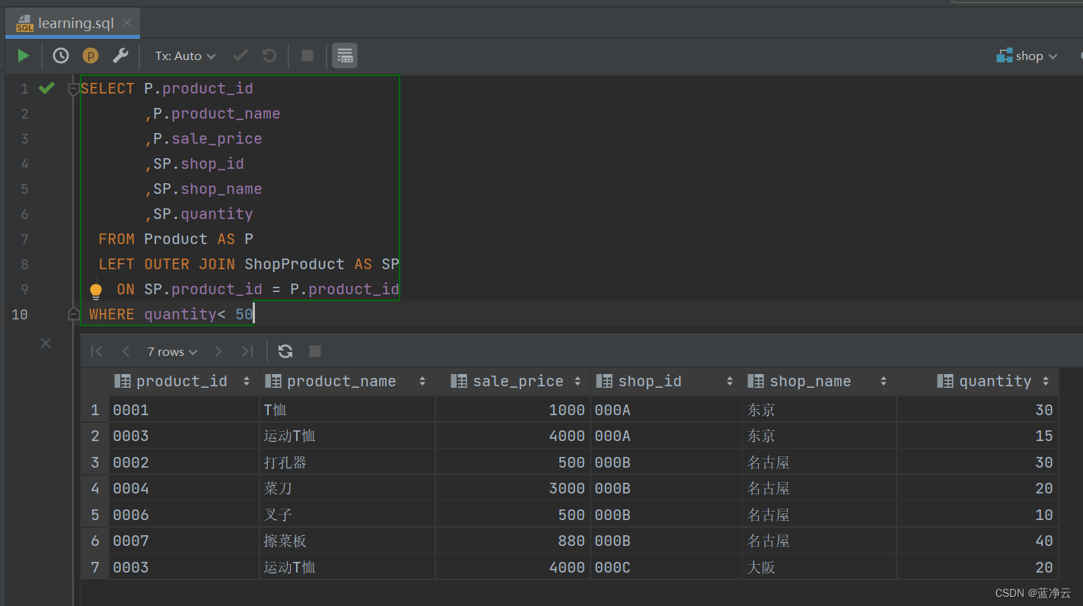This screenshot has height=606, width=1083.
Task: Select result row number 4
Action: [95, 488]
